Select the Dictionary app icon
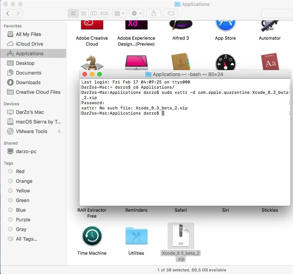This screenshot has width=293, height=274. [270, 62]
